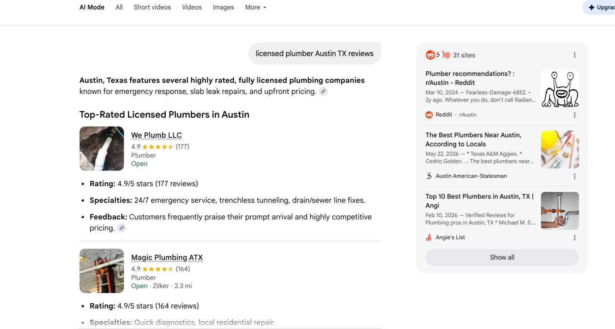Click Magic Plumbing ATX star rating
This screenshot has width=615, height=329.
(158, 269)
